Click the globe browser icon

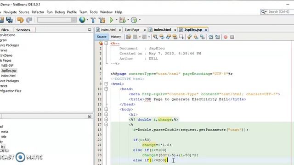point(82,20)
